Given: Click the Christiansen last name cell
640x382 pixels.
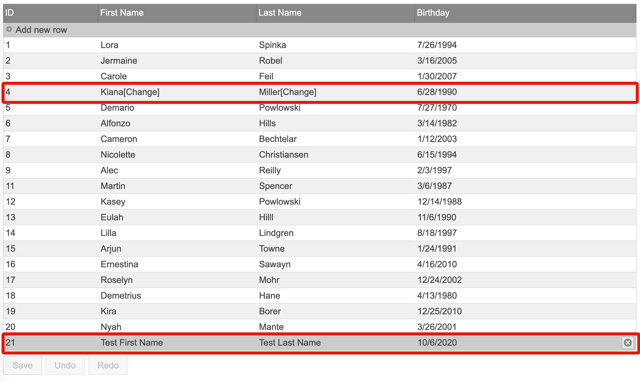Looking at the screenshot, I should point(284,154).
